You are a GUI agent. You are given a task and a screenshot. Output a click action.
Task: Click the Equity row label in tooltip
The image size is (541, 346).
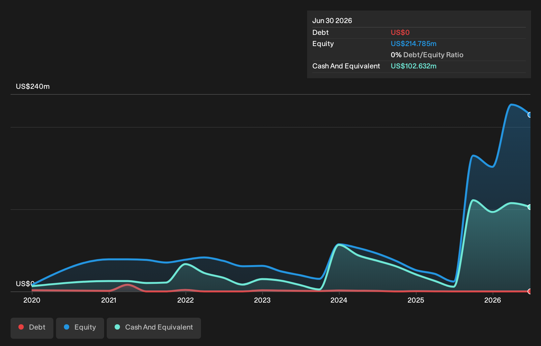323,44
